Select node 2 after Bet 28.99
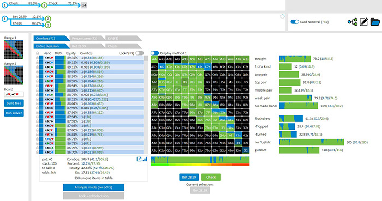This screenshot has width=382, height=201. (48, 19)
